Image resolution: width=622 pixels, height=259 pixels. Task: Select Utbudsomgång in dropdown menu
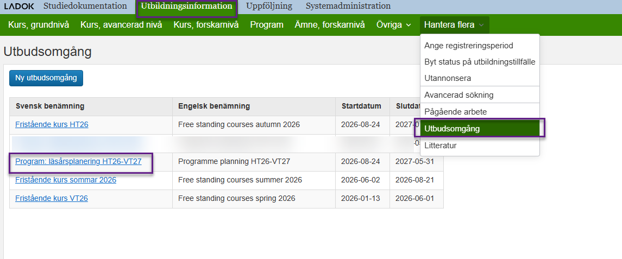point(452,129)
